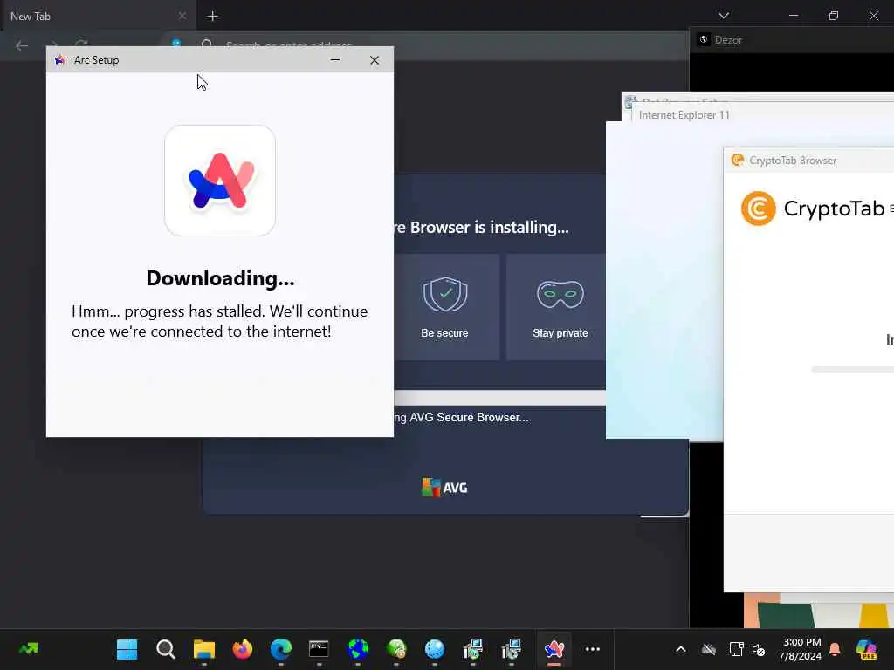Show more taskbar apps via three dots
Image resolution: width=894 pixels, height=670 pixels.
point(593,649)
